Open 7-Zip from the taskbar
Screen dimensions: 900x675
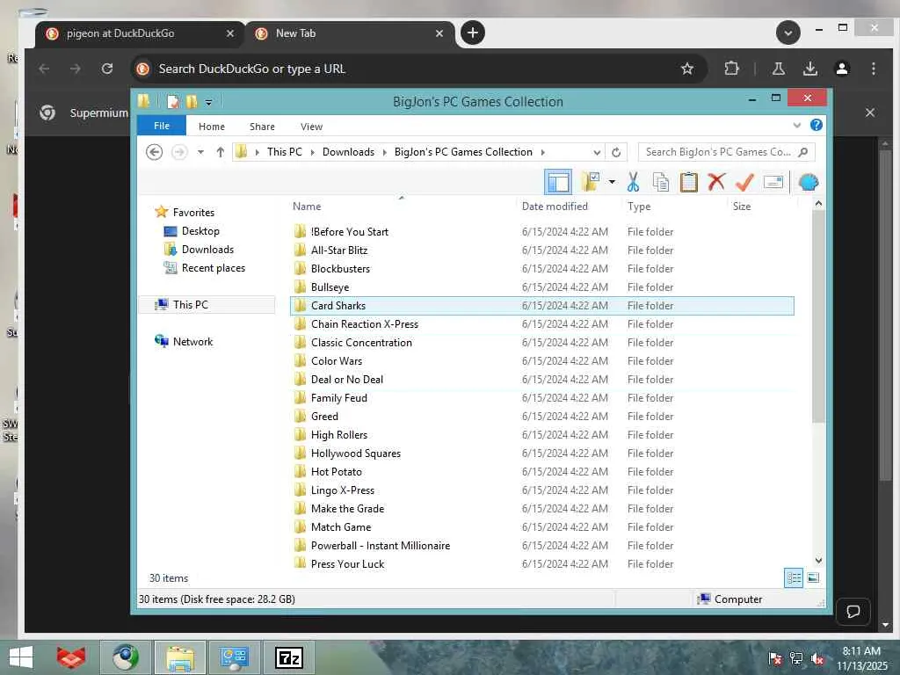pos(288,657)
